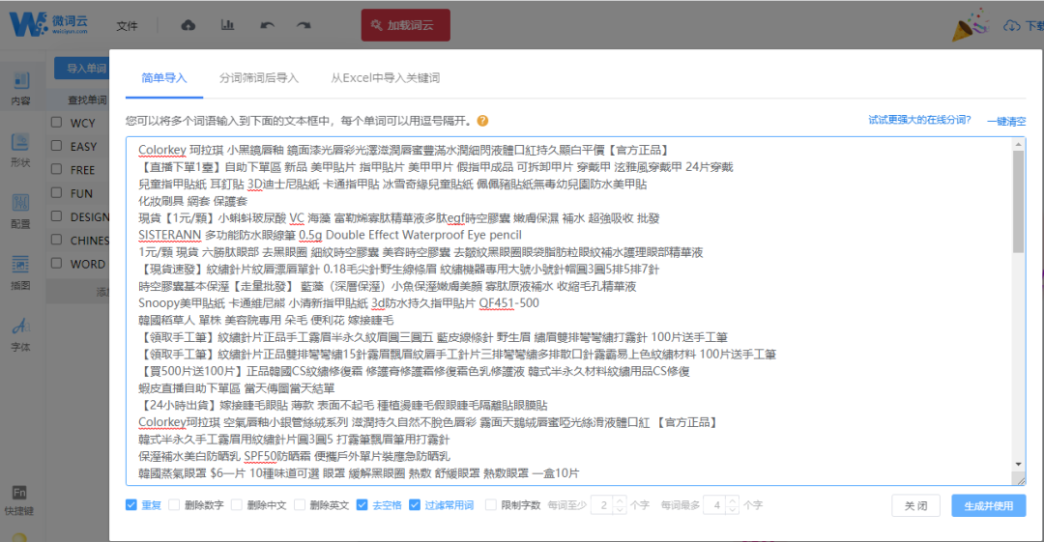The width and height of the screenshot is (1044, 542).
Task: Switch to the 分词筛词后导入 tab
Action: click(x=259, y=78)
